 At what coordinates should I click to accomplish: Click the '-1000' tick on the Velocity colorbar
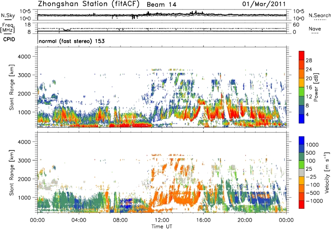click(x=314, y=201)
